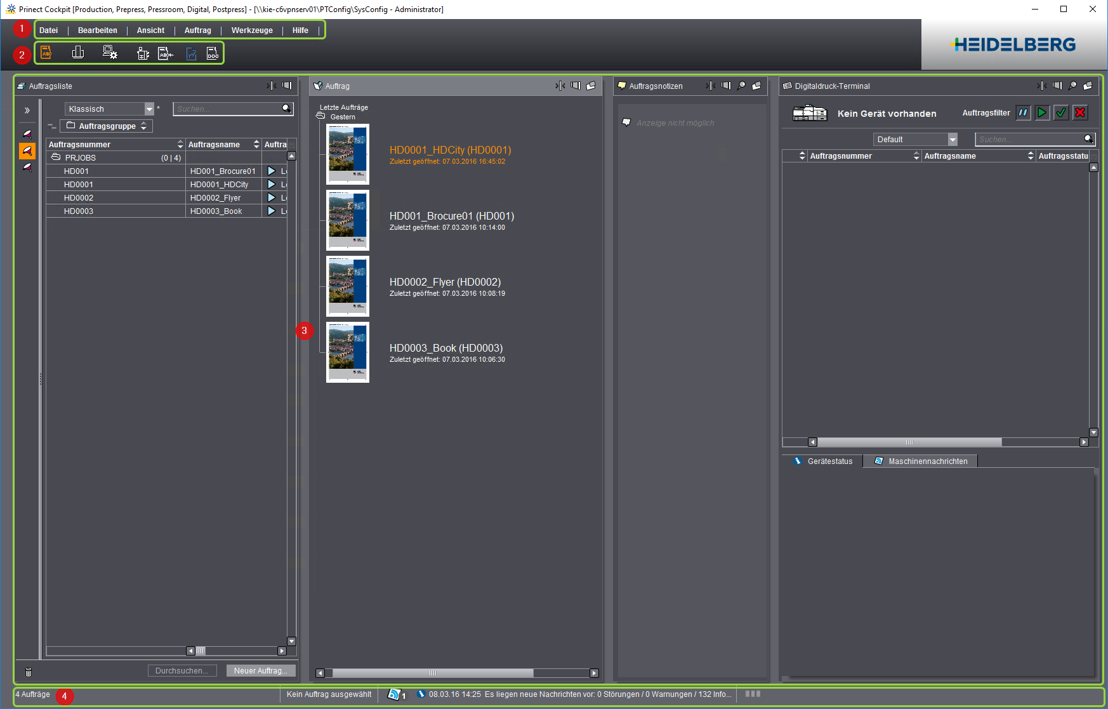Viewport: 1108px width, 709px height.
Task: Collapse the Auftragsliste panel with the split icon
Action: (272, 86)
